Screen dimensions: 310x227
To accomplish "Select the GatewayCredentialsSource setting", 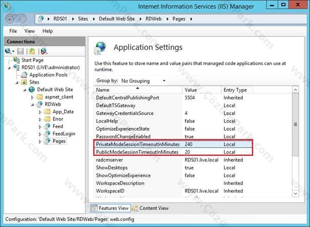I will pos(173,113).
